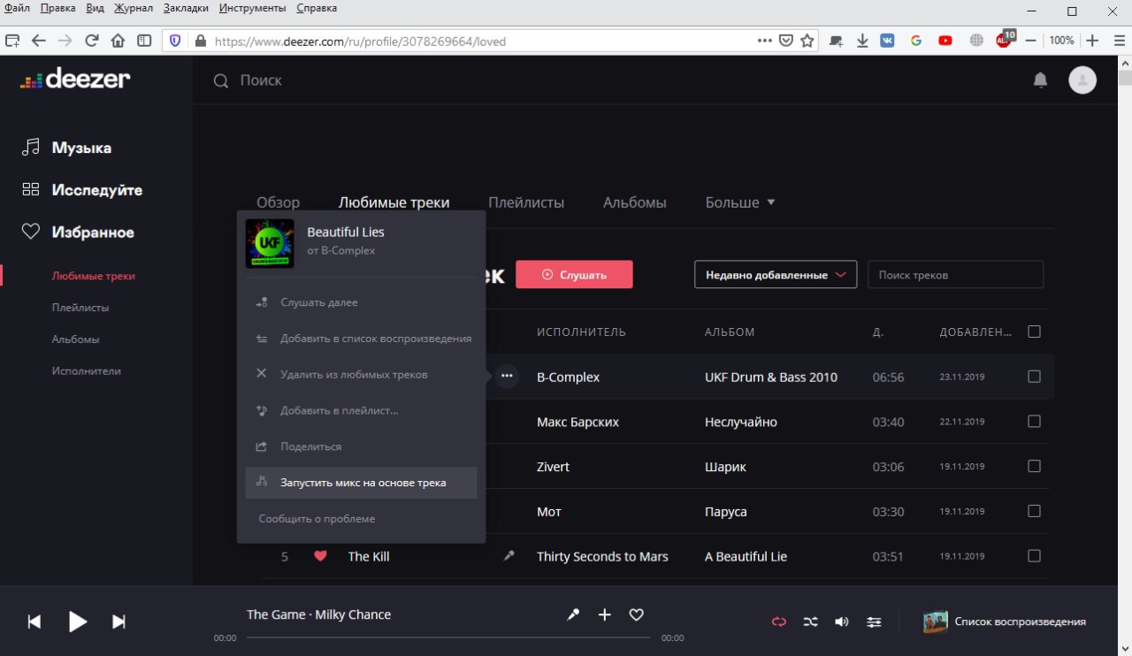Go back in browser history
The width and height of the screenshot is (1132, 656).
coord(38,41)
